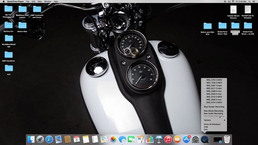
Task: Open Messages blue speech bubble in dock
Action: coord(122,139)
